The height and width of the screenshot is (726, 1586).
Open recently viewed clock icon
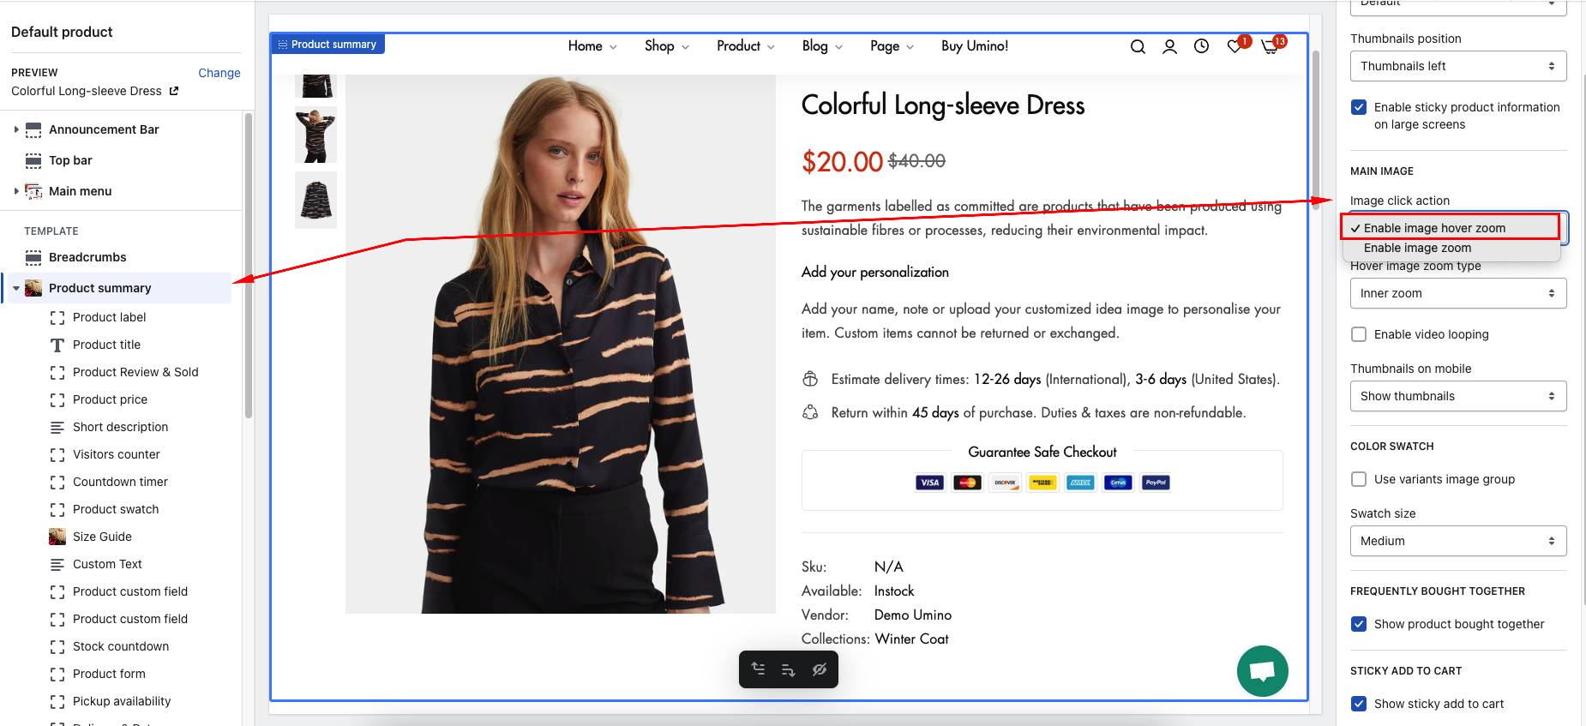[1202, 46]
